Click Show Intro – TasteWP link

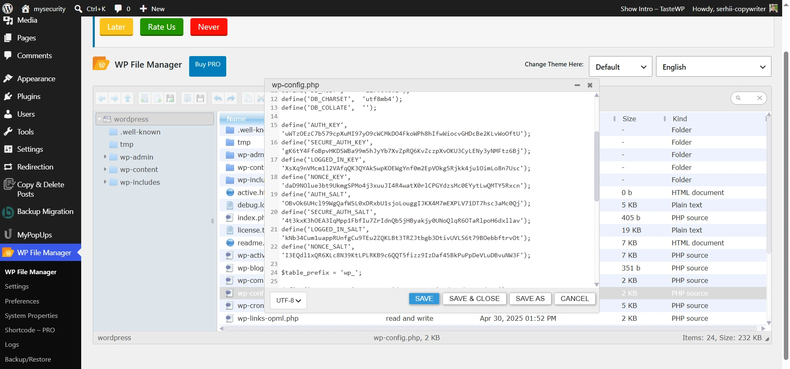[x=652, y=9]
